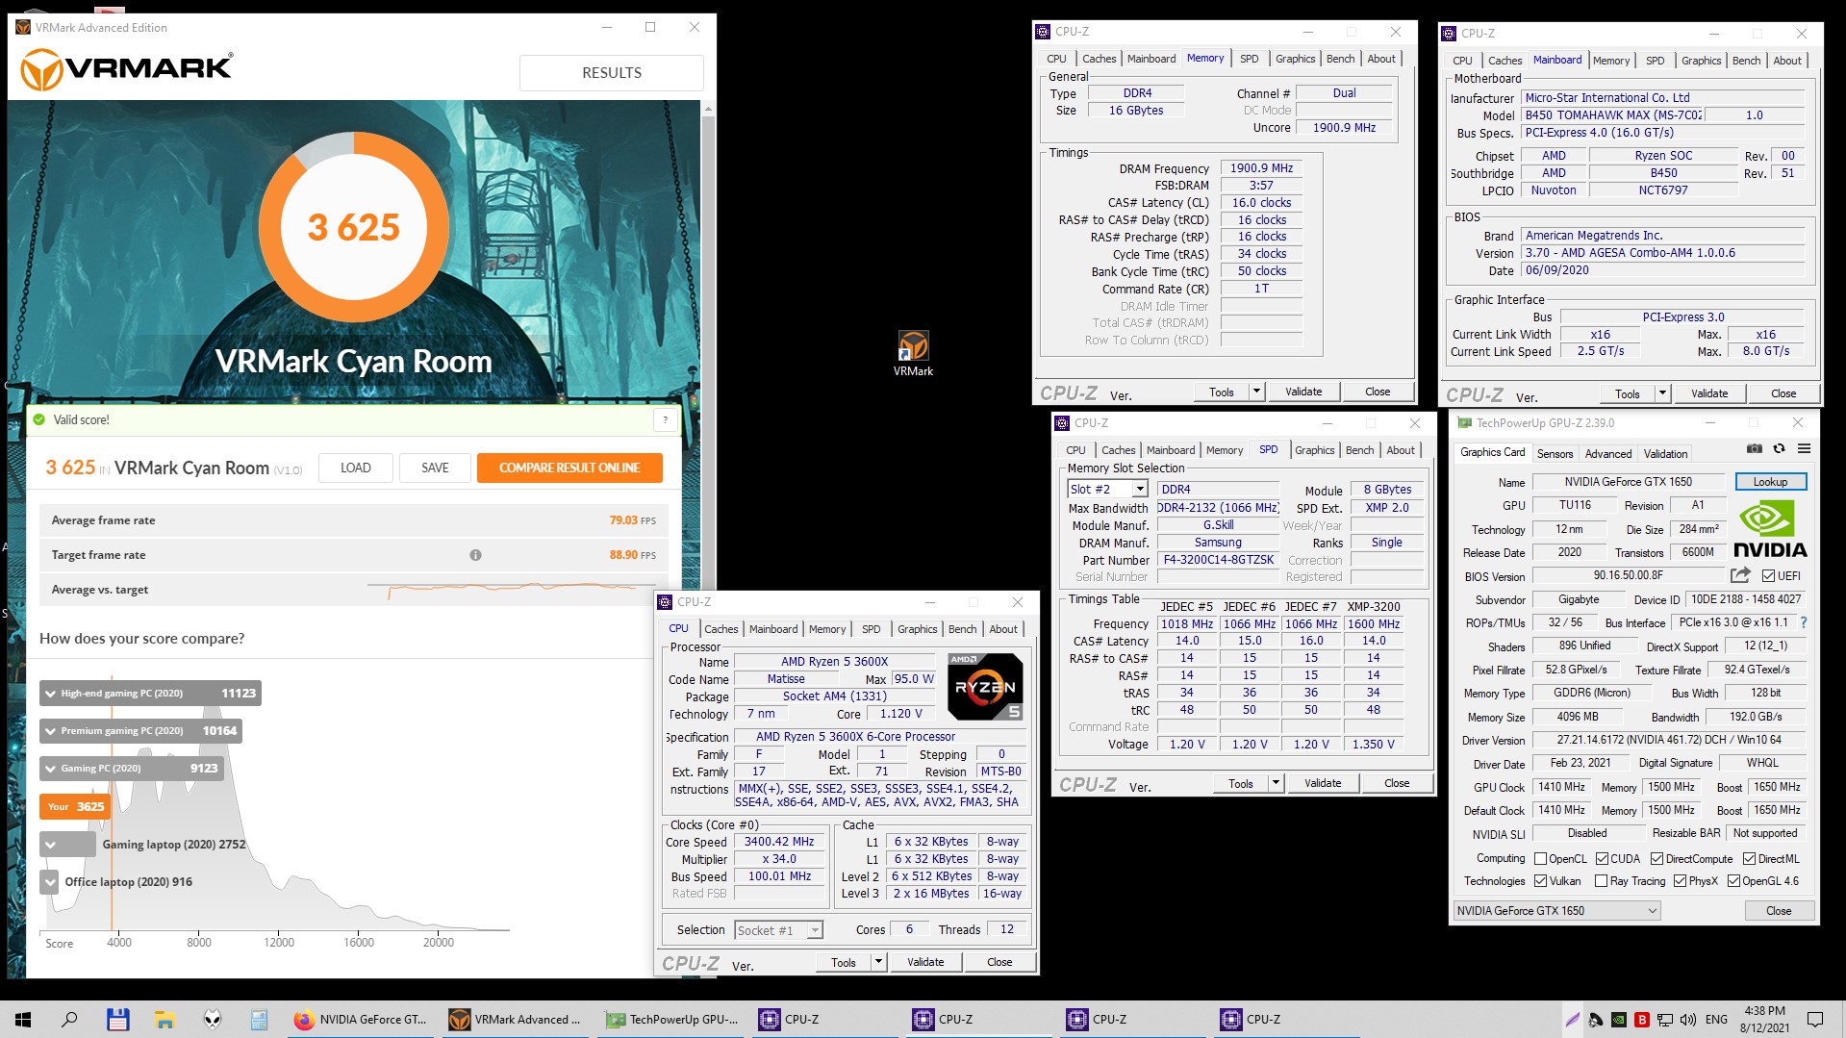
Task: Click the black speaker audio tray icon
Action: (x=1596, y=1020)
